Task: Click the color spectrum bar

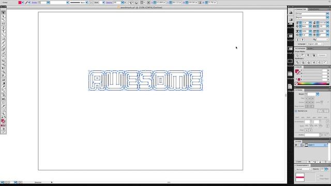Action: (x=313, y=84)
